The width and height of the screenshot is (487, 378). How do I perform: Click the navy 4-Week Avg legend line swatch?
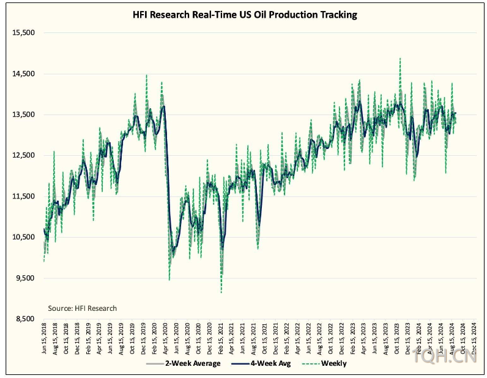(240, 364)
